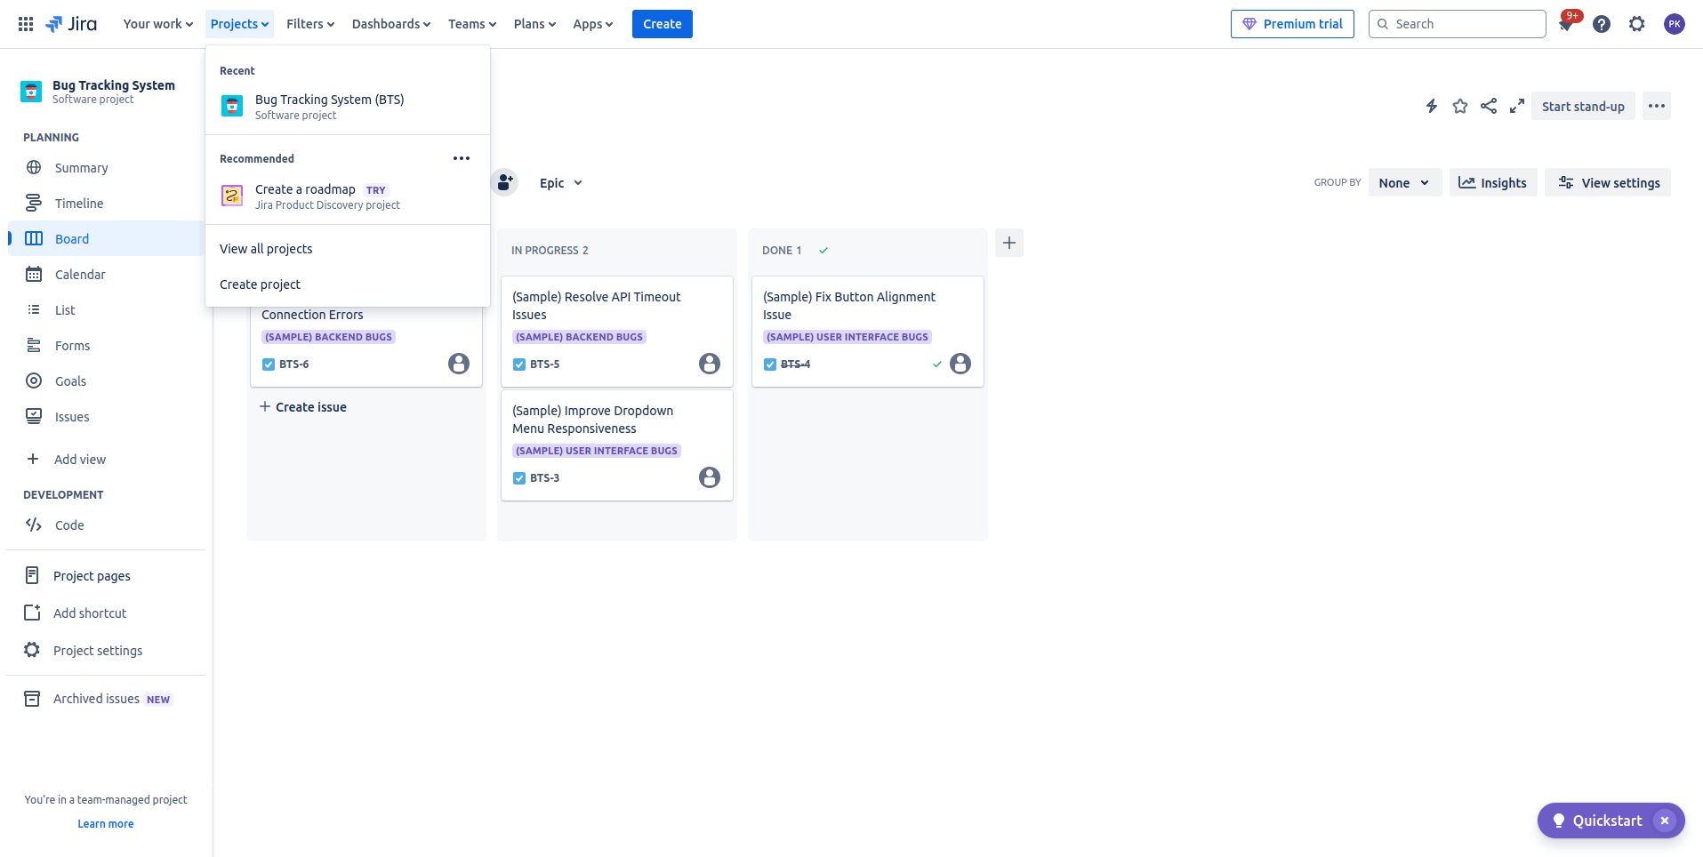Expand the Dashboards menu

[390, 24]
